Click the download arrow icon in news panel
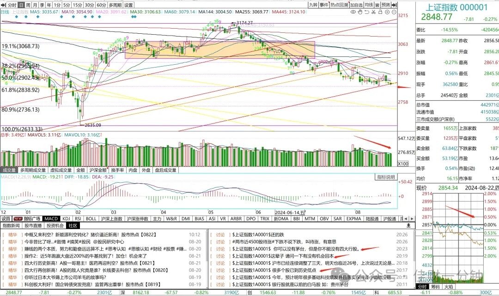499x296 pixels. 408,225
